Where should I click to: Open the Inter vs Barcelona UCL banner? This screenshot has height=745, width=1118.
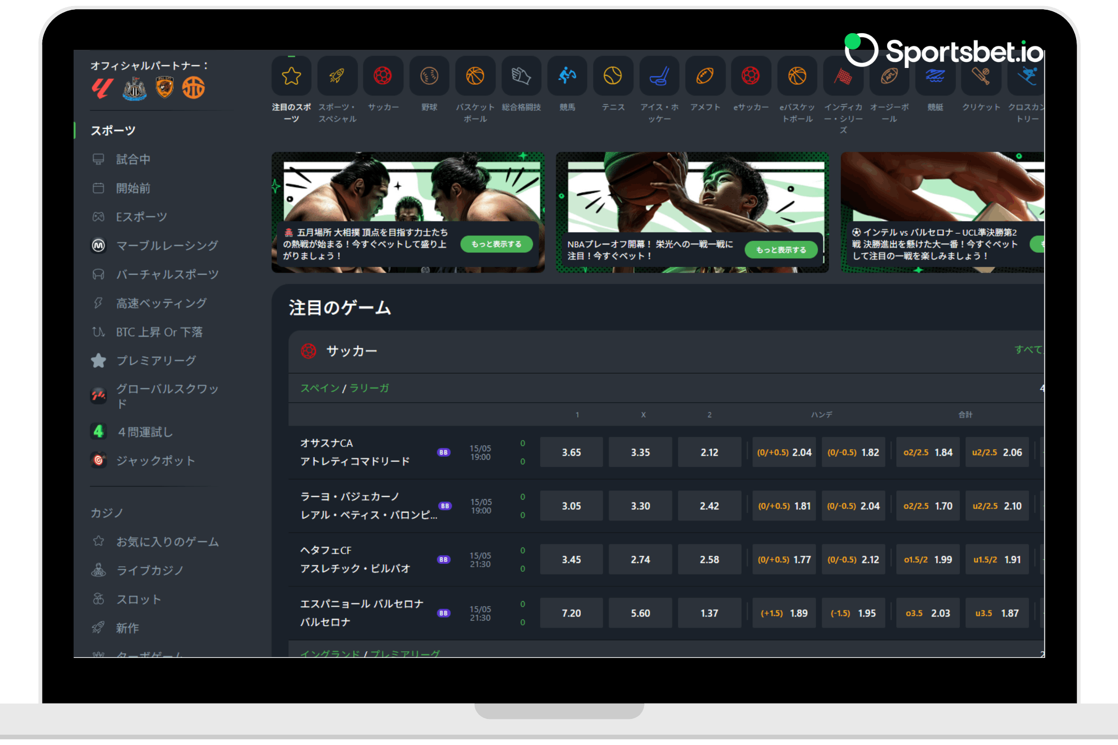[942, 212]
